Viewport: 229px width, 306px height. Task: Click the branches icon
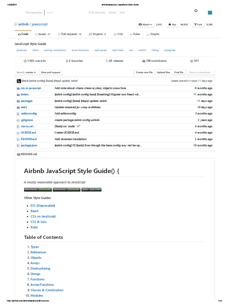pos(67,61)
